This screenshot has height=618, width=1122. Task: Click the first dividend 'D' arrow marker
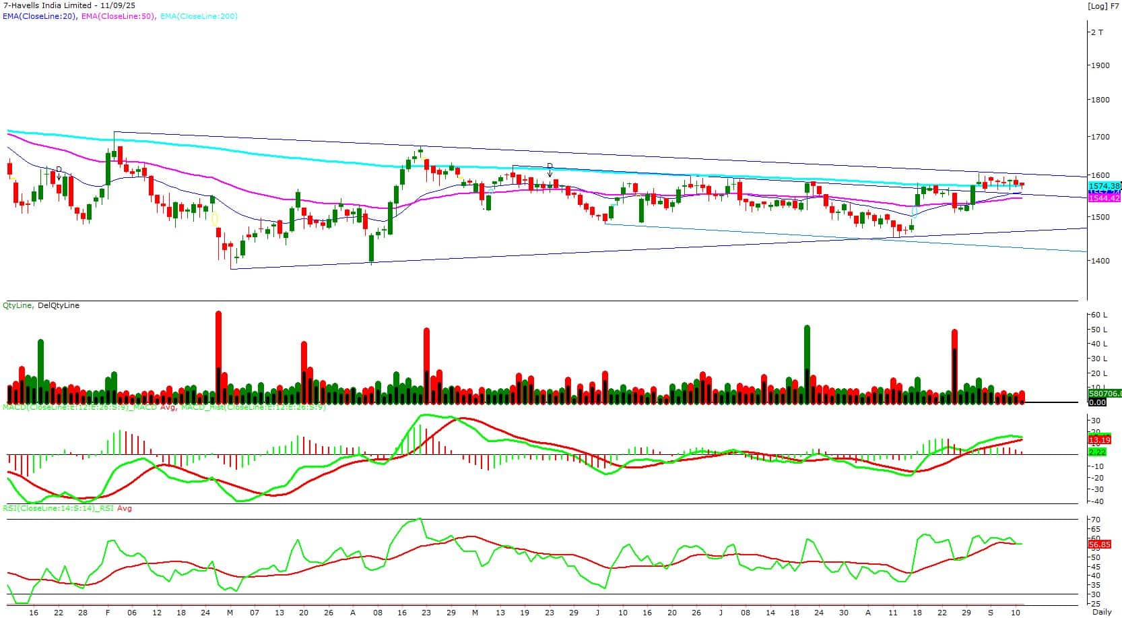tap(59, 171)
